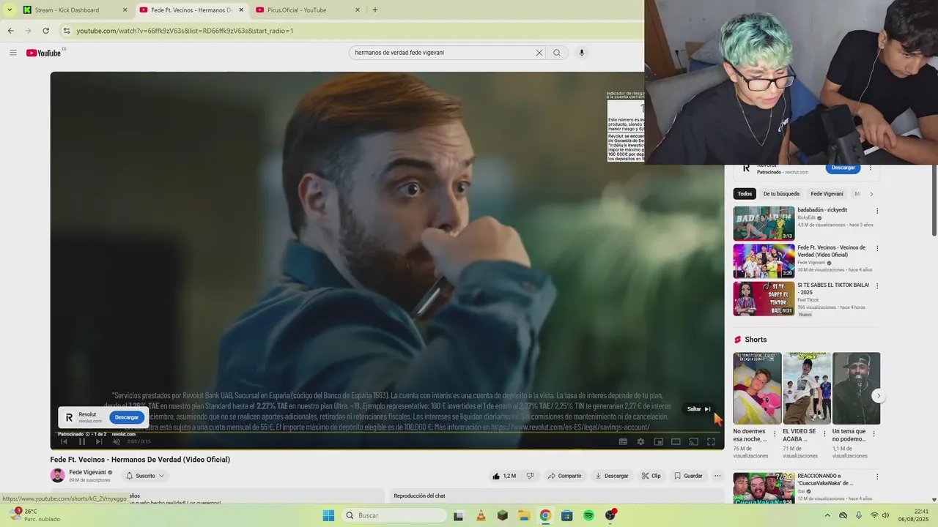Viewport: 938px width, 527px height.
Task: Show more filter chips with the right arrow
Action: [871, 194]
